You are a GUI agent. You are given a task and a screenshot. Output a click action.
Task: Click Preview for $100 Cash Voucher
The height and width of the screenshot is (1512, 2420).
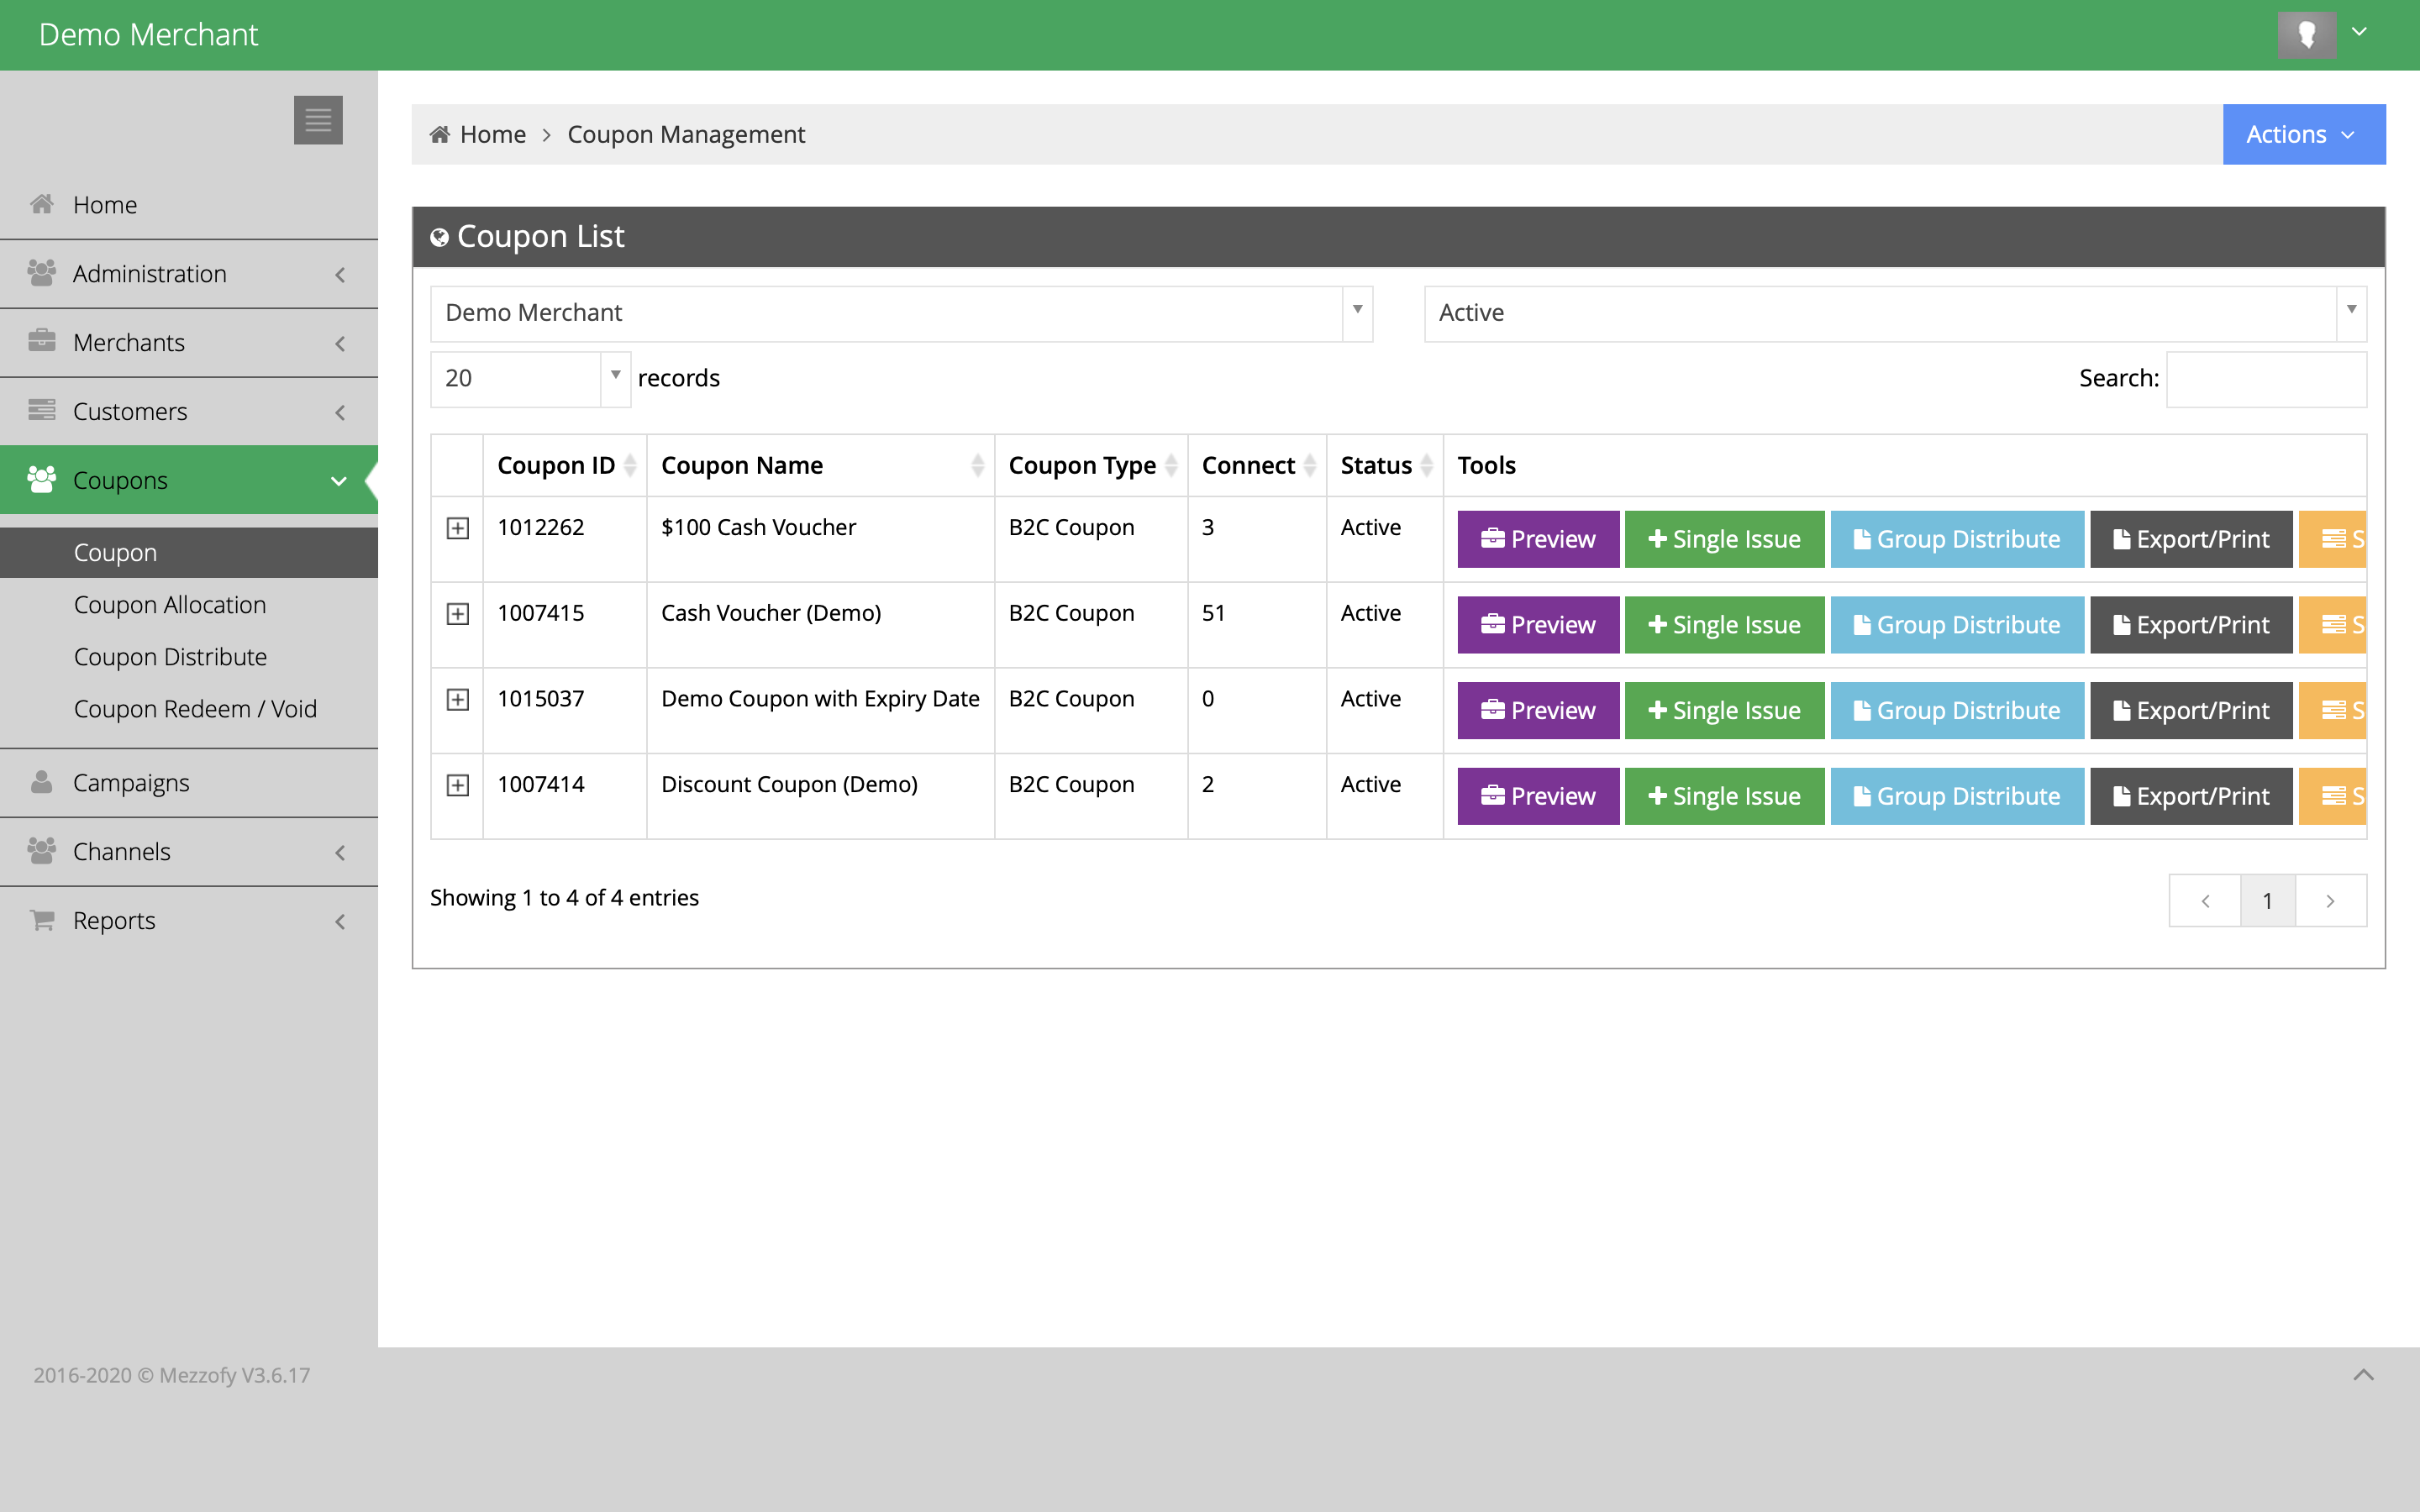point(1537,539)
